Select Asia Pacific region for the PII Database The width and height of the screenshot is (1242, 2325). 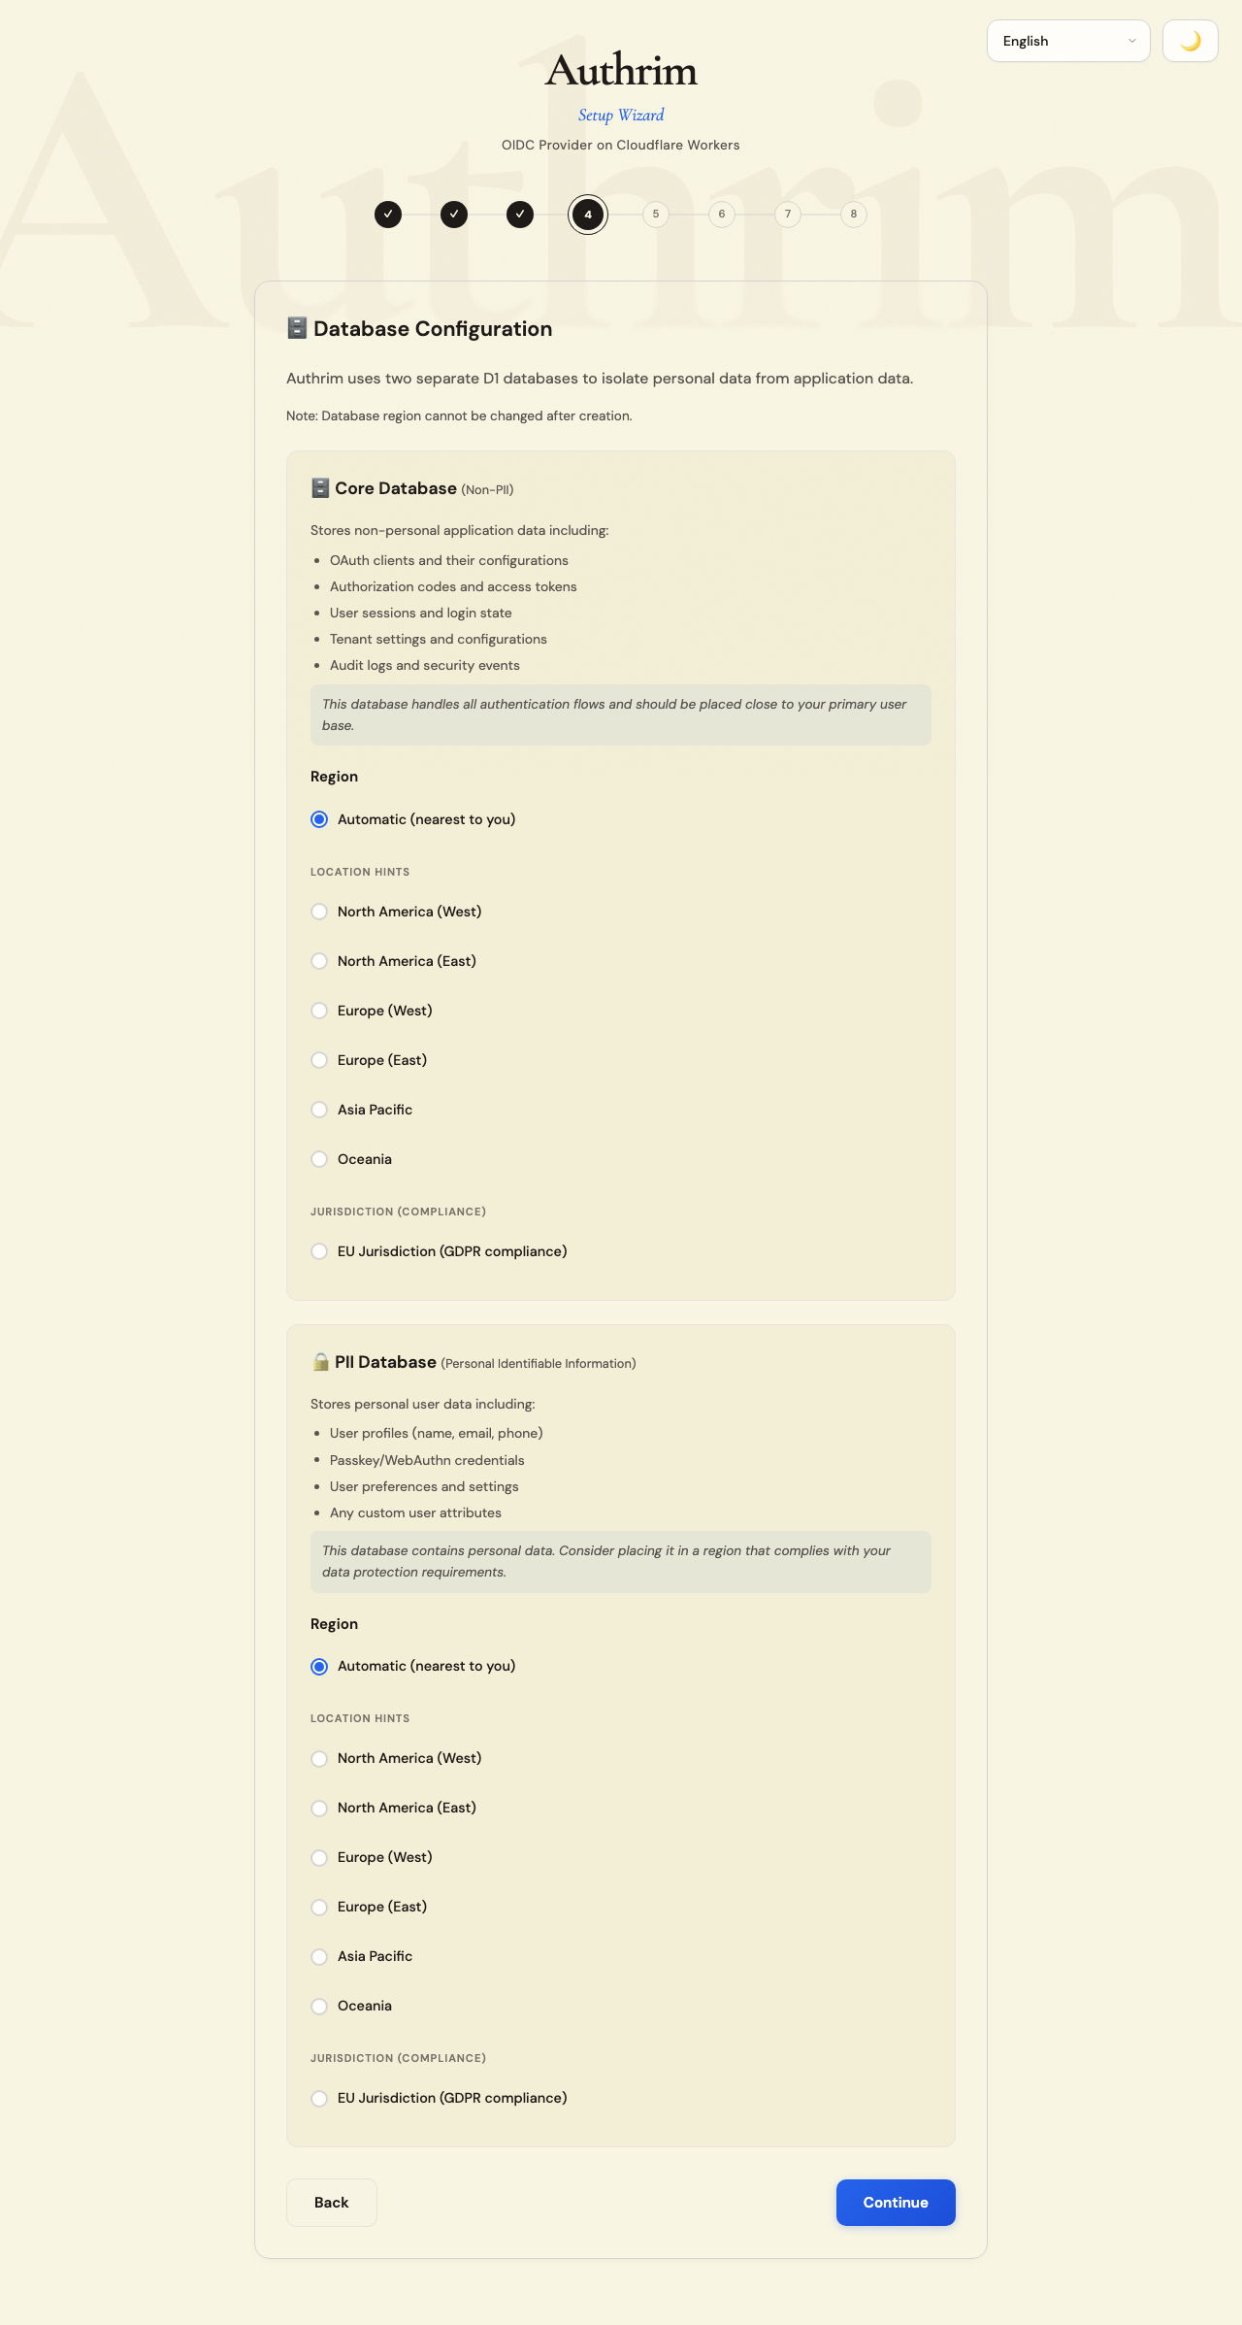(x=319, y=1956)
